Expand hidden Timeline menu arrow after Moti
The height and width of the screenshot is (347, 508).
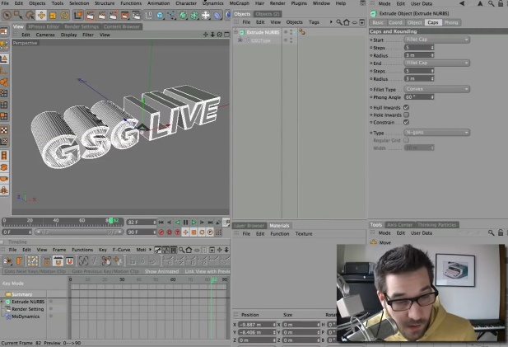pyautogui.click(x=150, y=250)
